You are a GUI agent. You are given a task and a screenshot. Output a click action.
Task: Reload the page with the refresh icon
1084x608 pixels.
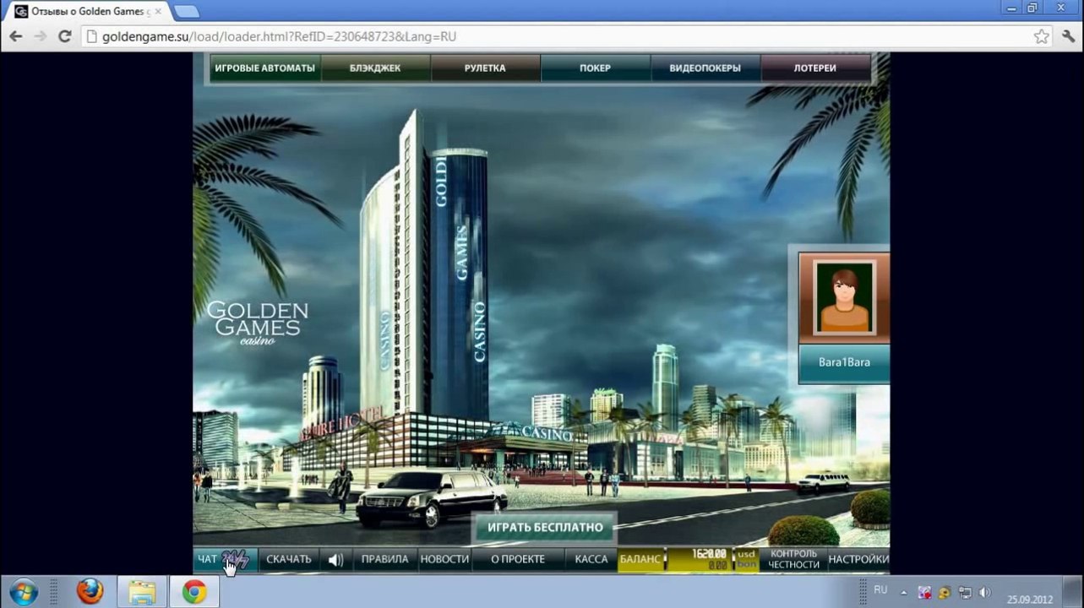64,37
